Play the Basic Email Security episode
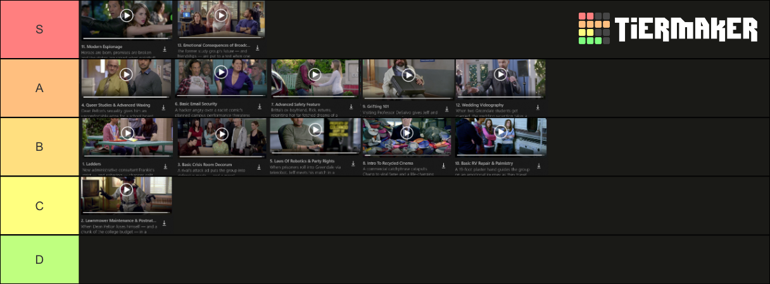770x284 pixels. (221, 73)
